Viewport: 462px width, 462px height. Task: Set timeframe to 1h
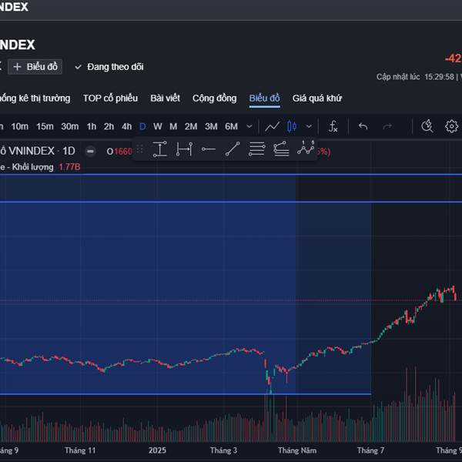click(x=92, y=127)
